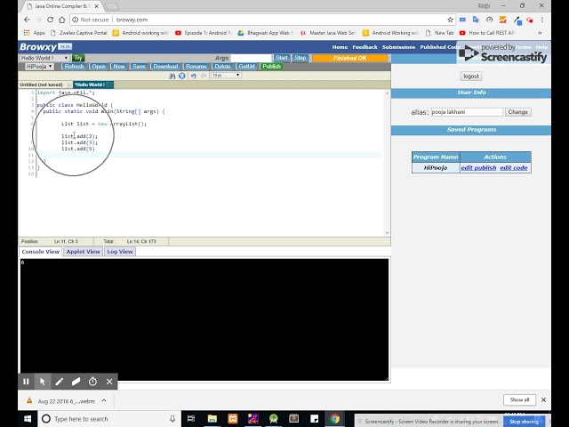Image resolution: width=569 pixels, height=427 pixels.
Task: Click edit code link for HiPooja
Action: click(514, 168)
